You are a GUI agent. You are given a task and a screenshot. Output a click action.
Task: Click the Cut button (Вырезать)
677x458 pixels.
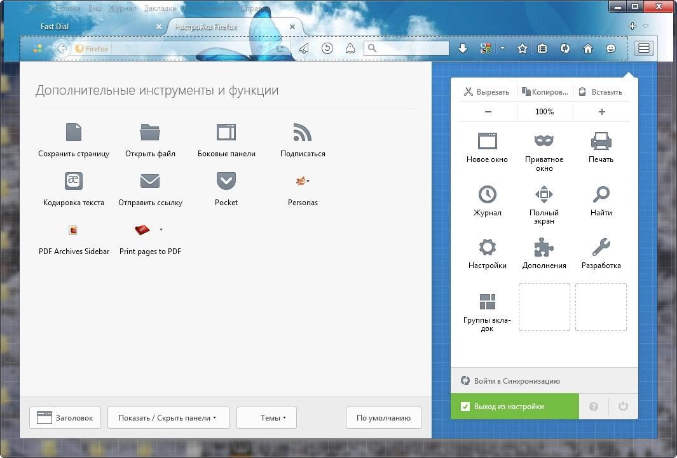click(x=486, y=92)
